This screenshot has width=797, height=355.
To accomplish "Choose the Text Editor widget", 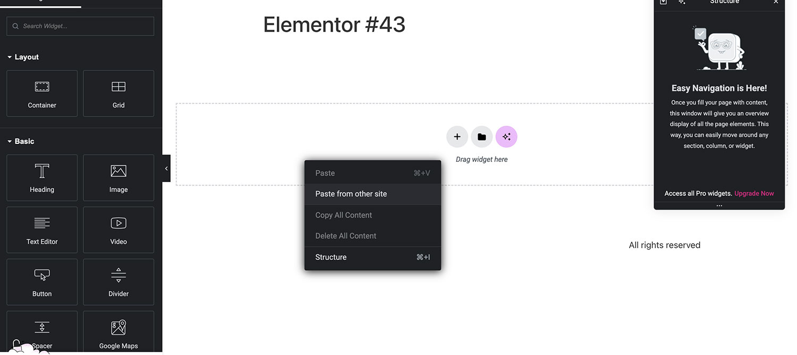I will pyautogui.click(x=41, y=230).
